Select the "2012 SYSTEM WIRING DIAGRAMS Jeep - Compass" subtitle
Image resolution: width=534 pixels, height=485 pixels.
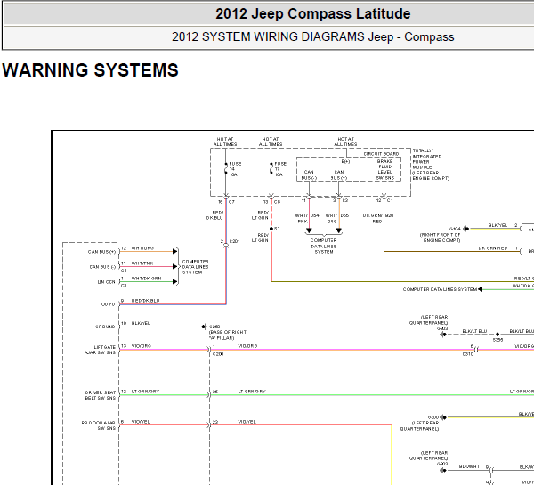[x=313, y=36]
